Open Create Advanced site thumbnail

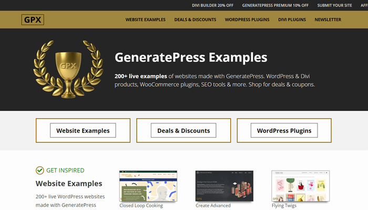[224, 186]
